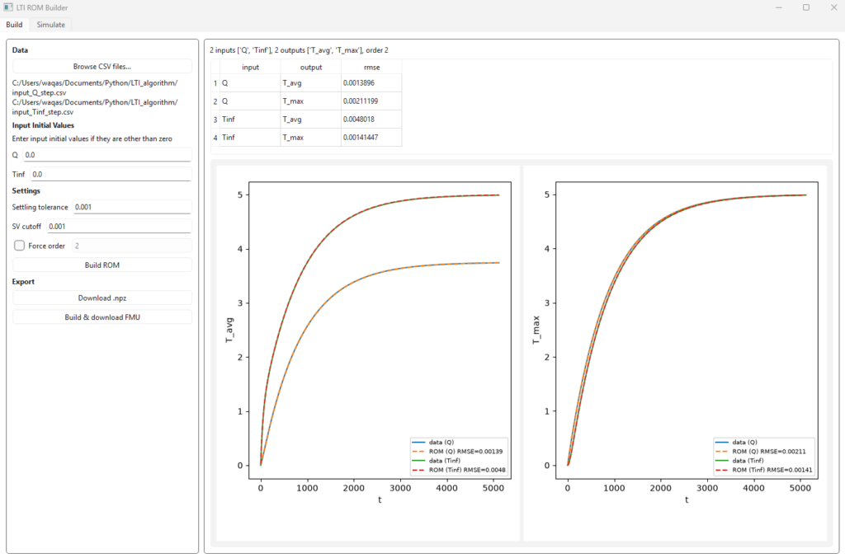Click Download .npz button
This screenshot has height=558, width=845.
coord(101,298)
